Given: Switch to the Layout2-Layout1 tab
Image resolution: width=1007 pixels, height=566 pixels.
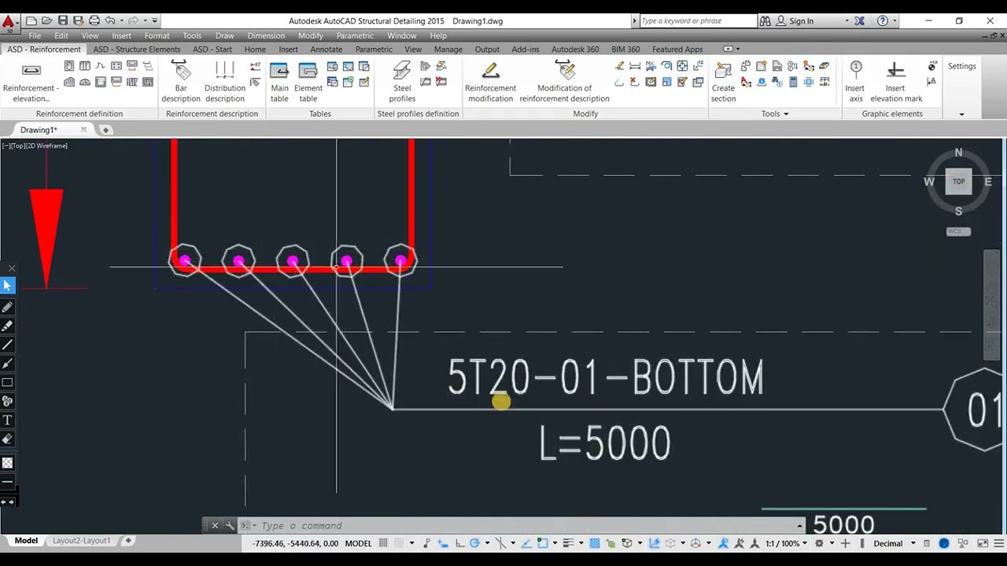Looking at the screenshot, I should (x=81, y=541).
